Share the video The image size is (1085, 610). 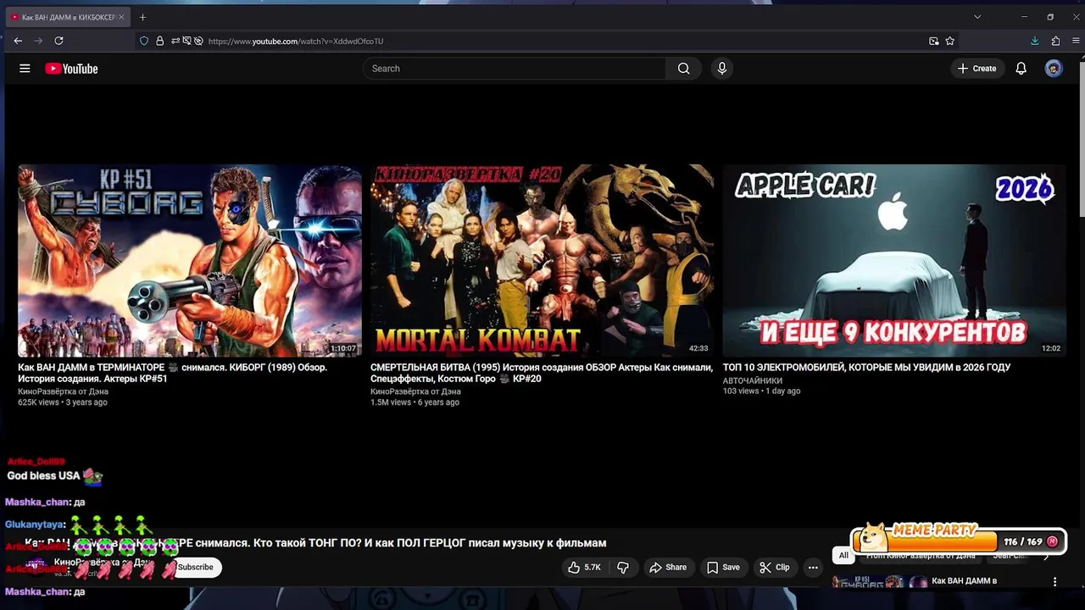pyautogui.click(x=668, y=567)
